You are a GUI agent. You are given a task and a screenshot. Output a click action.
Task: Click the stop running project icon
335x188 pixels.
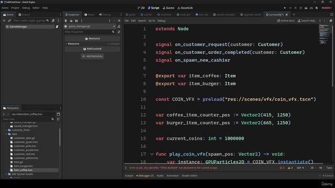tap(295, 8)
